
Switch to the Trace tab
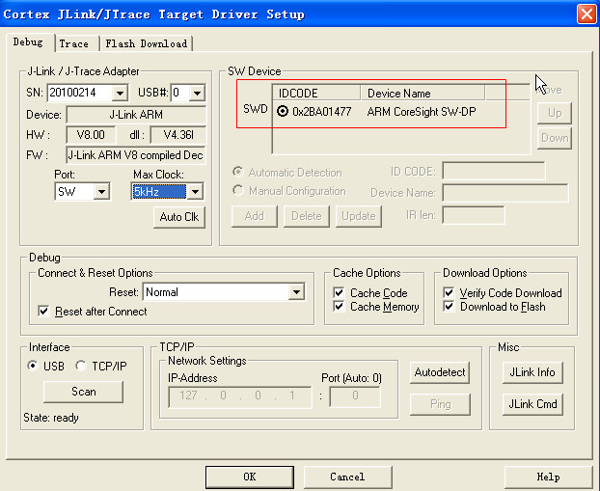point(74,43)
